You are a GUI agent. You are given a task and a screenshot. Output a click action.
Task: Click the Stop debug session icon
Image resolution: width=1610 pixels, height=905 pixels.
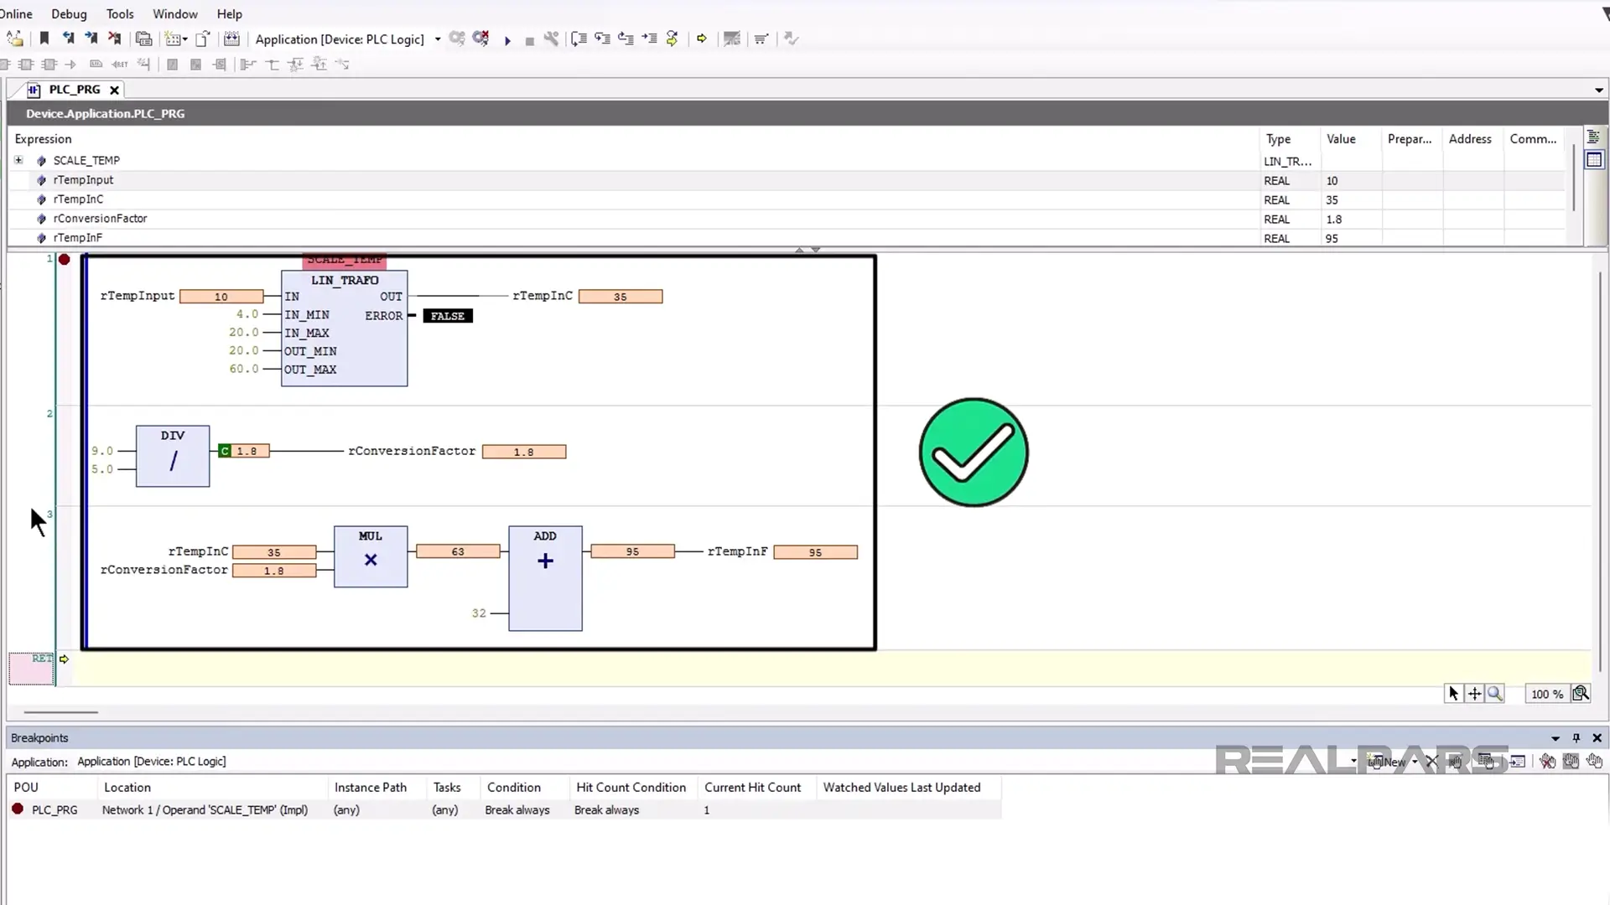(x=527, y=39)
